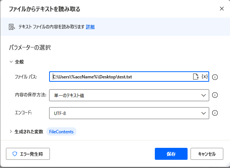The height and width of the screenshot is (168, 230).
Task: Click the ファイル パス: label
Action: pos(26,77)
